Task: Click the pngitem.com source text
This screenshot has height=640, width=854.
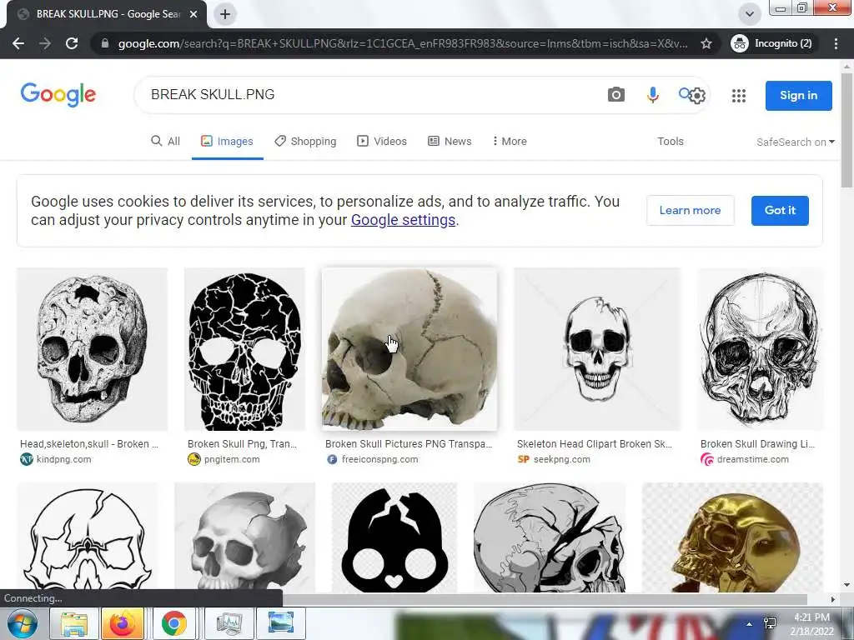Action: click(232, 459)
